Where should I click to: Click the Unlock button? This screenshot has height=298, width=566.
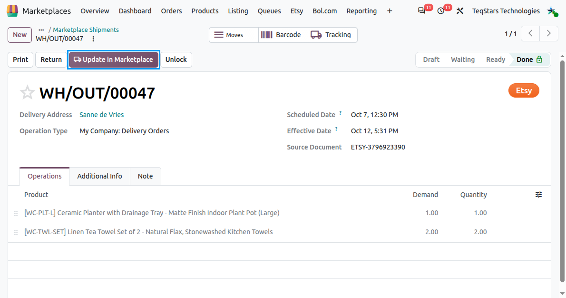point(176,60)
